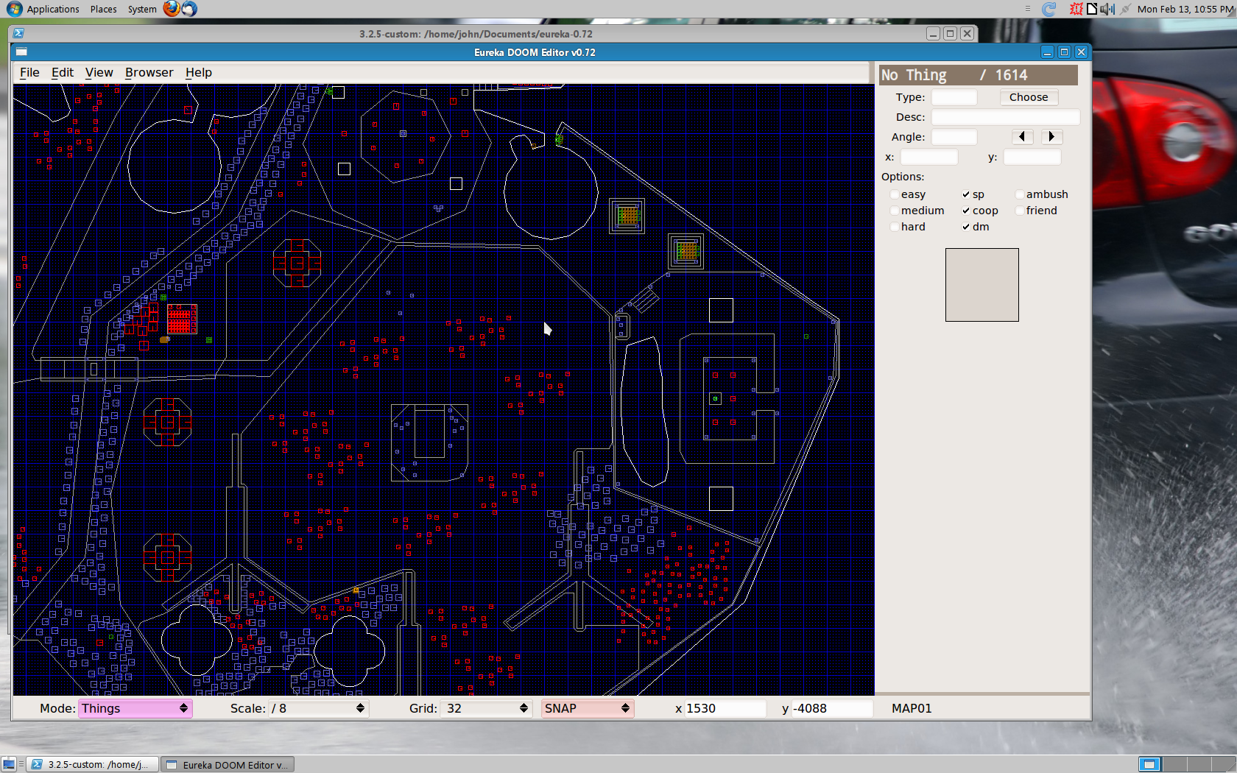The height and width of the screenshot is (773, 1237).
Task: Launch Thunderbird mail icon in top panel
Action: [189, 9]
